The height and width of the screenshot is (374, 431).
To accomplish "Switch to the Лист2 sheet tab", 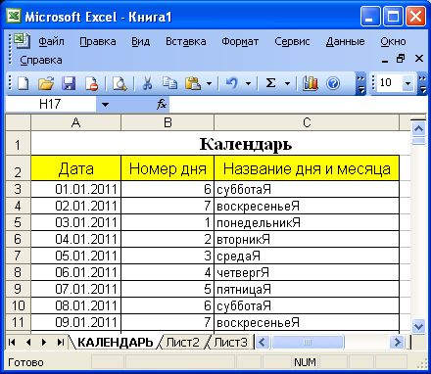I will [x=182, y=342].
